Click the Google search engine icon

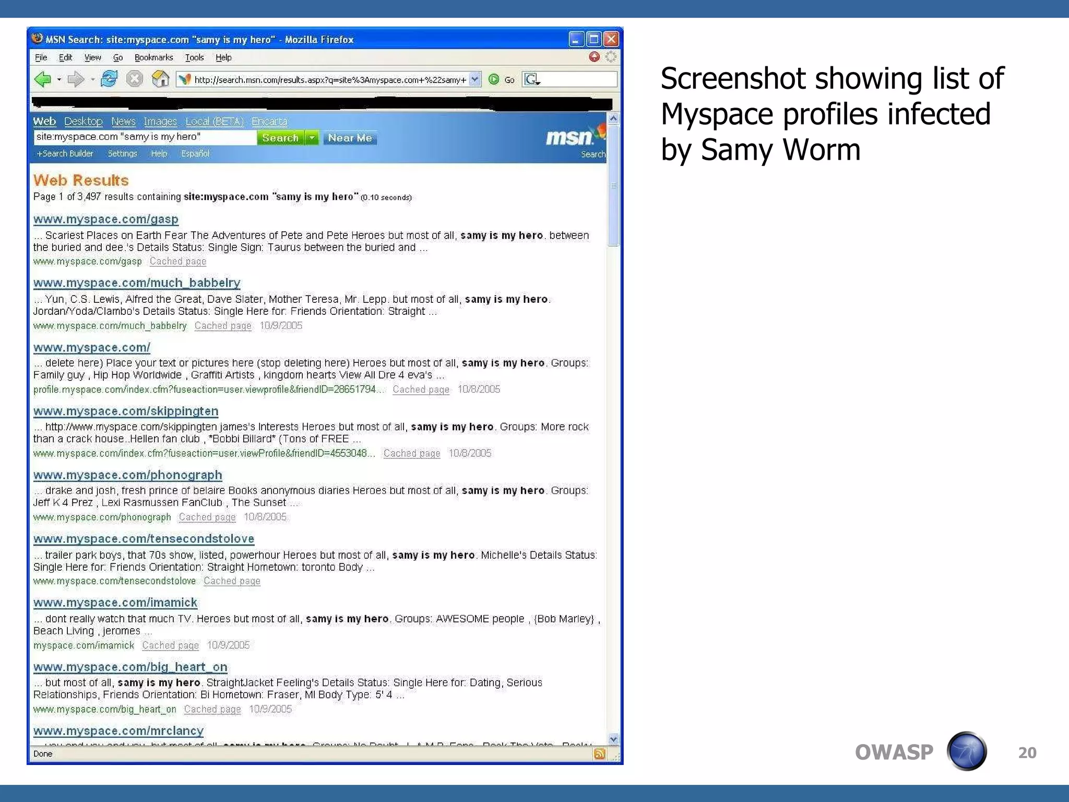pos(531,79)
